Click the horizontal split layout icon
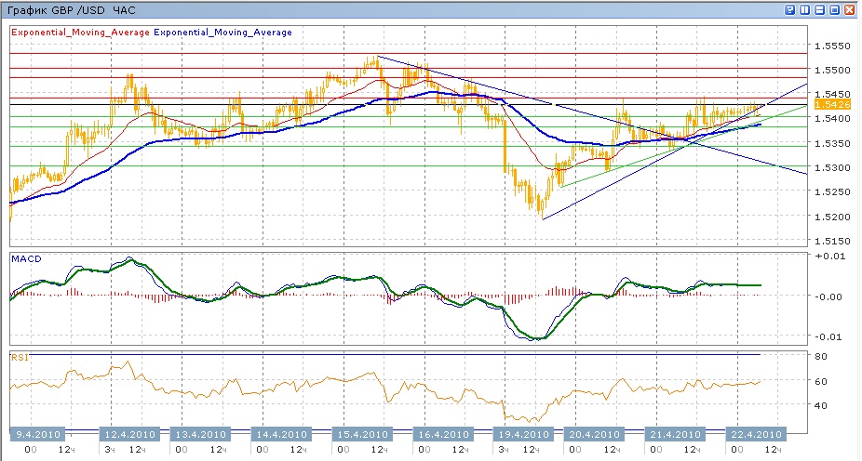 point(820,9)
